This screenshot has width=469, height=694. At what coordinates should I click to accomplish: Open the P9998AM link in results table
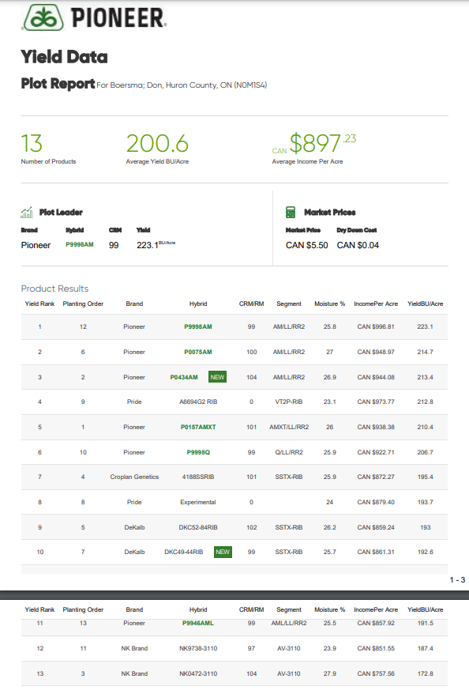pos(198,326)
